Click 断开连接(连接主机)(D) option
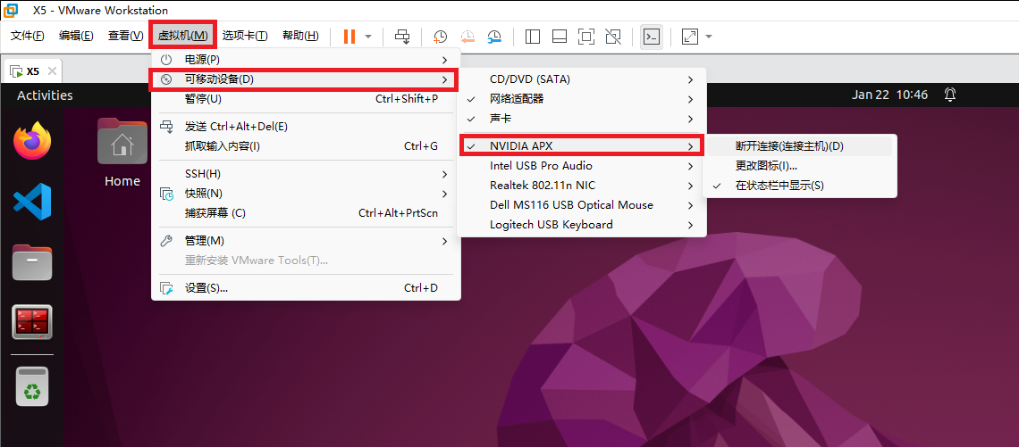Image resolution: width=1019 pixels, height=447 pixels. click(x=789, y=146)
